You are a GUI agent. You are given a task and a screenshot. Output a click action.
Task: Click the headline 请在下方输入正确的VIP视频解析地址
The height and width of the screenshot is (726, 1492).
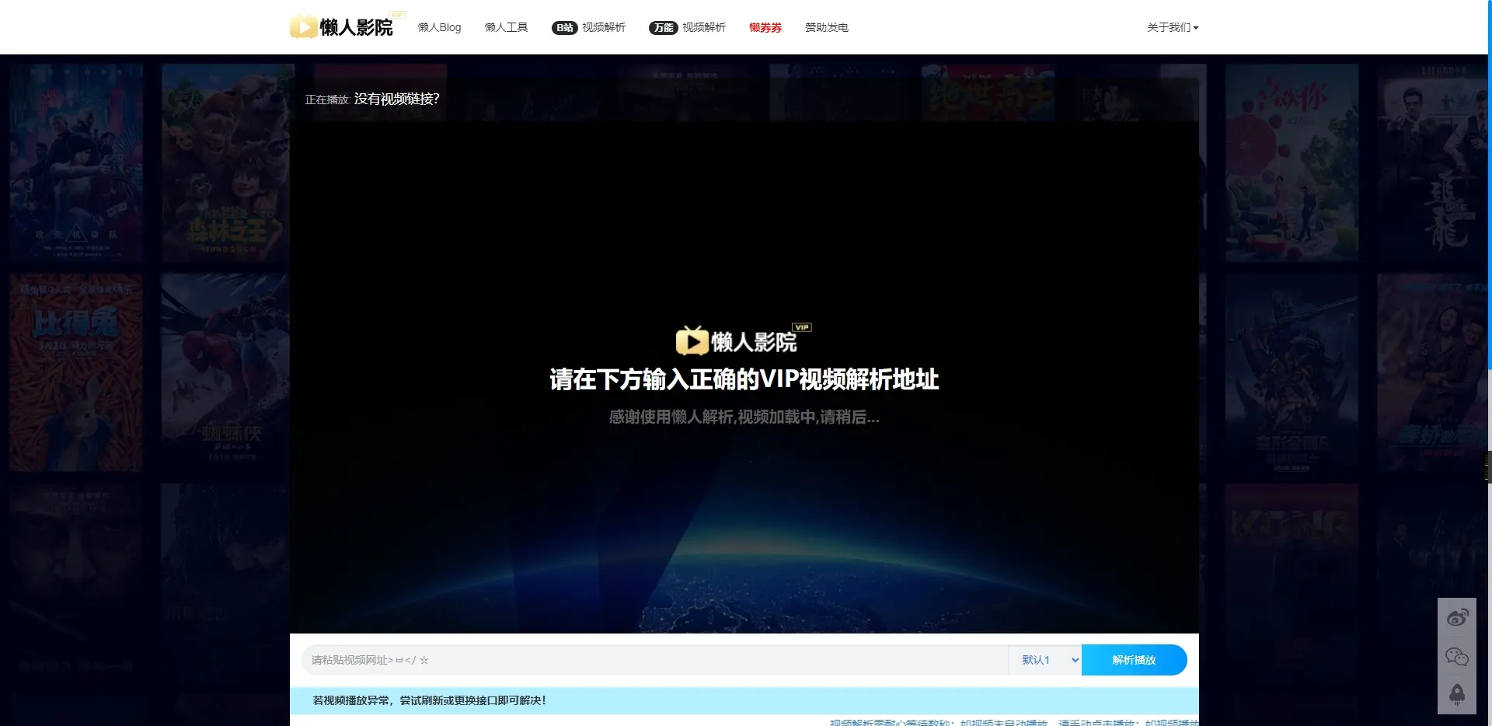tap(744, 379)
